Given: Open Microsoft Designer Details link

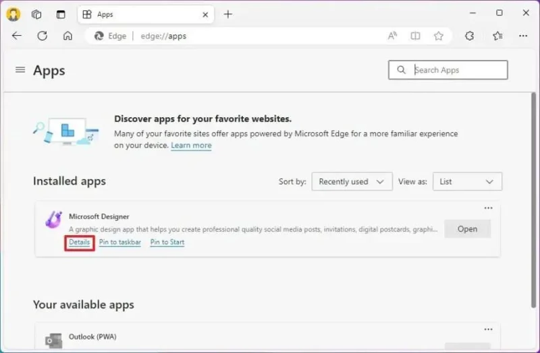Looking at the screenshot, I should coord(79,242).
